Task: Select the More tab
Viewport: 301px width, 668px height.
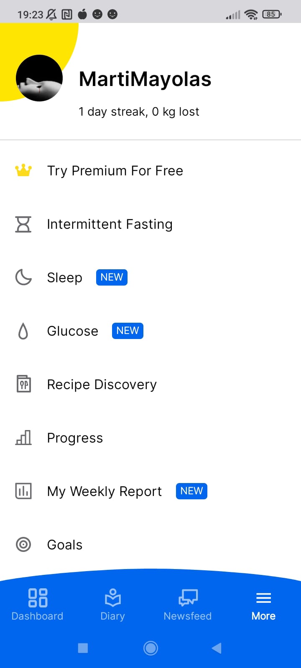Action: point(263,604)
